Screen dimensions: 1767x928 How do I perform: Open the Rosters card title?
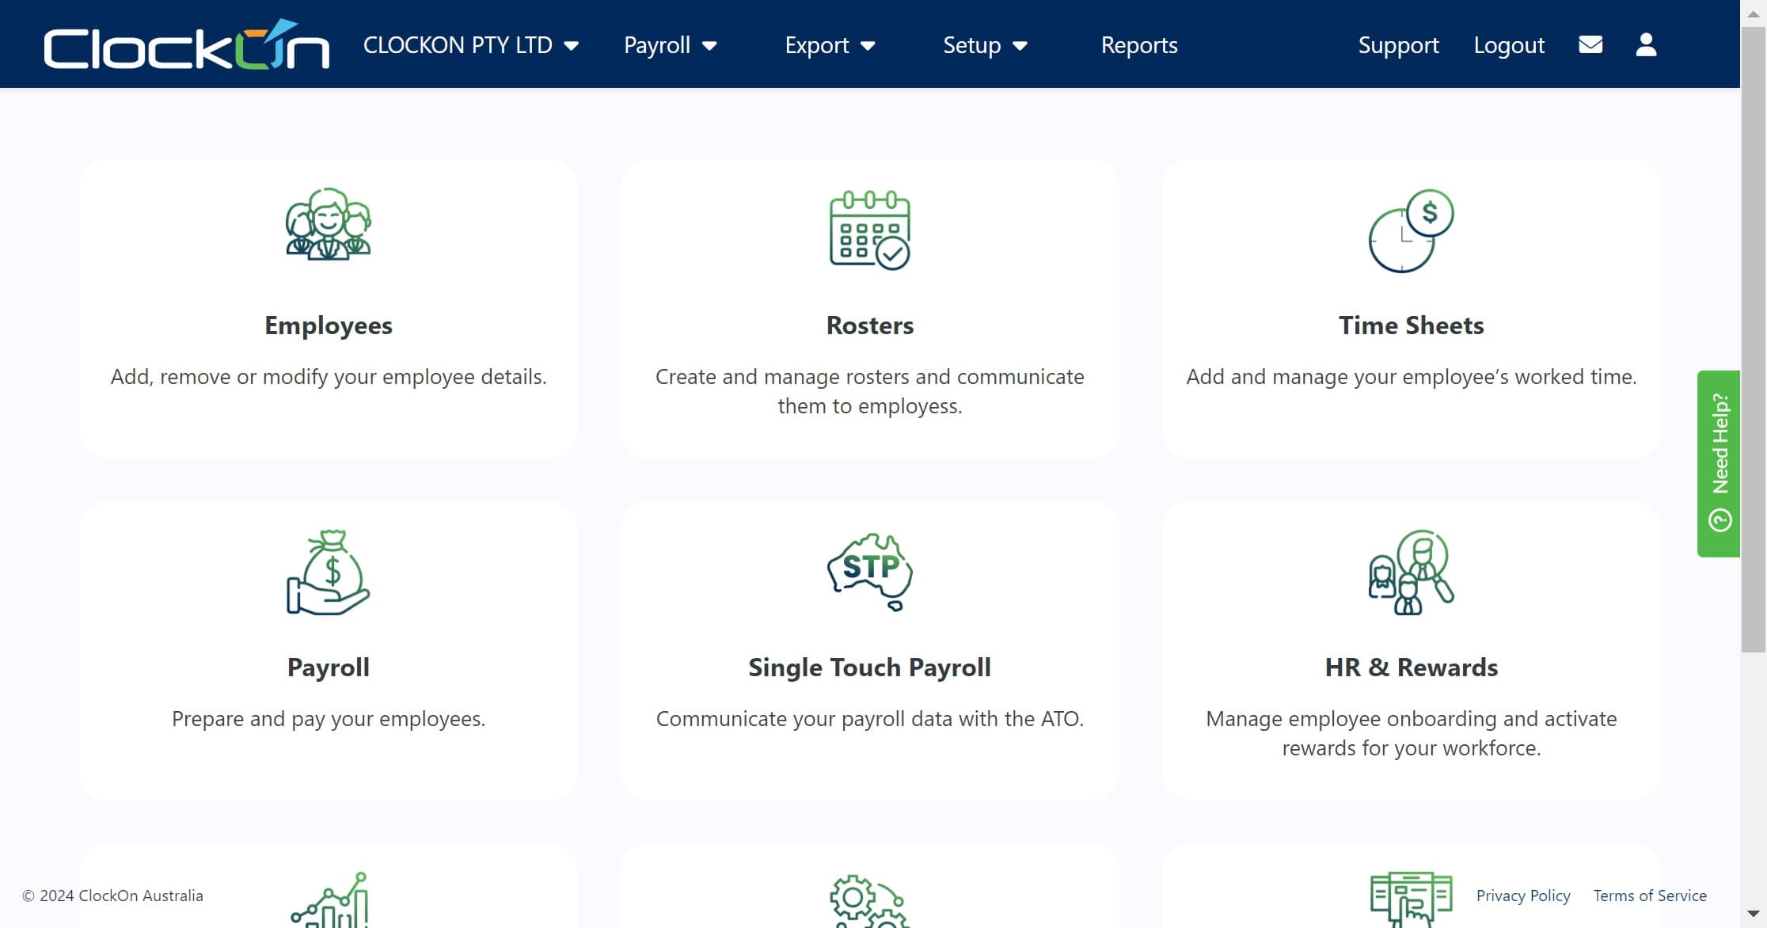870,325
